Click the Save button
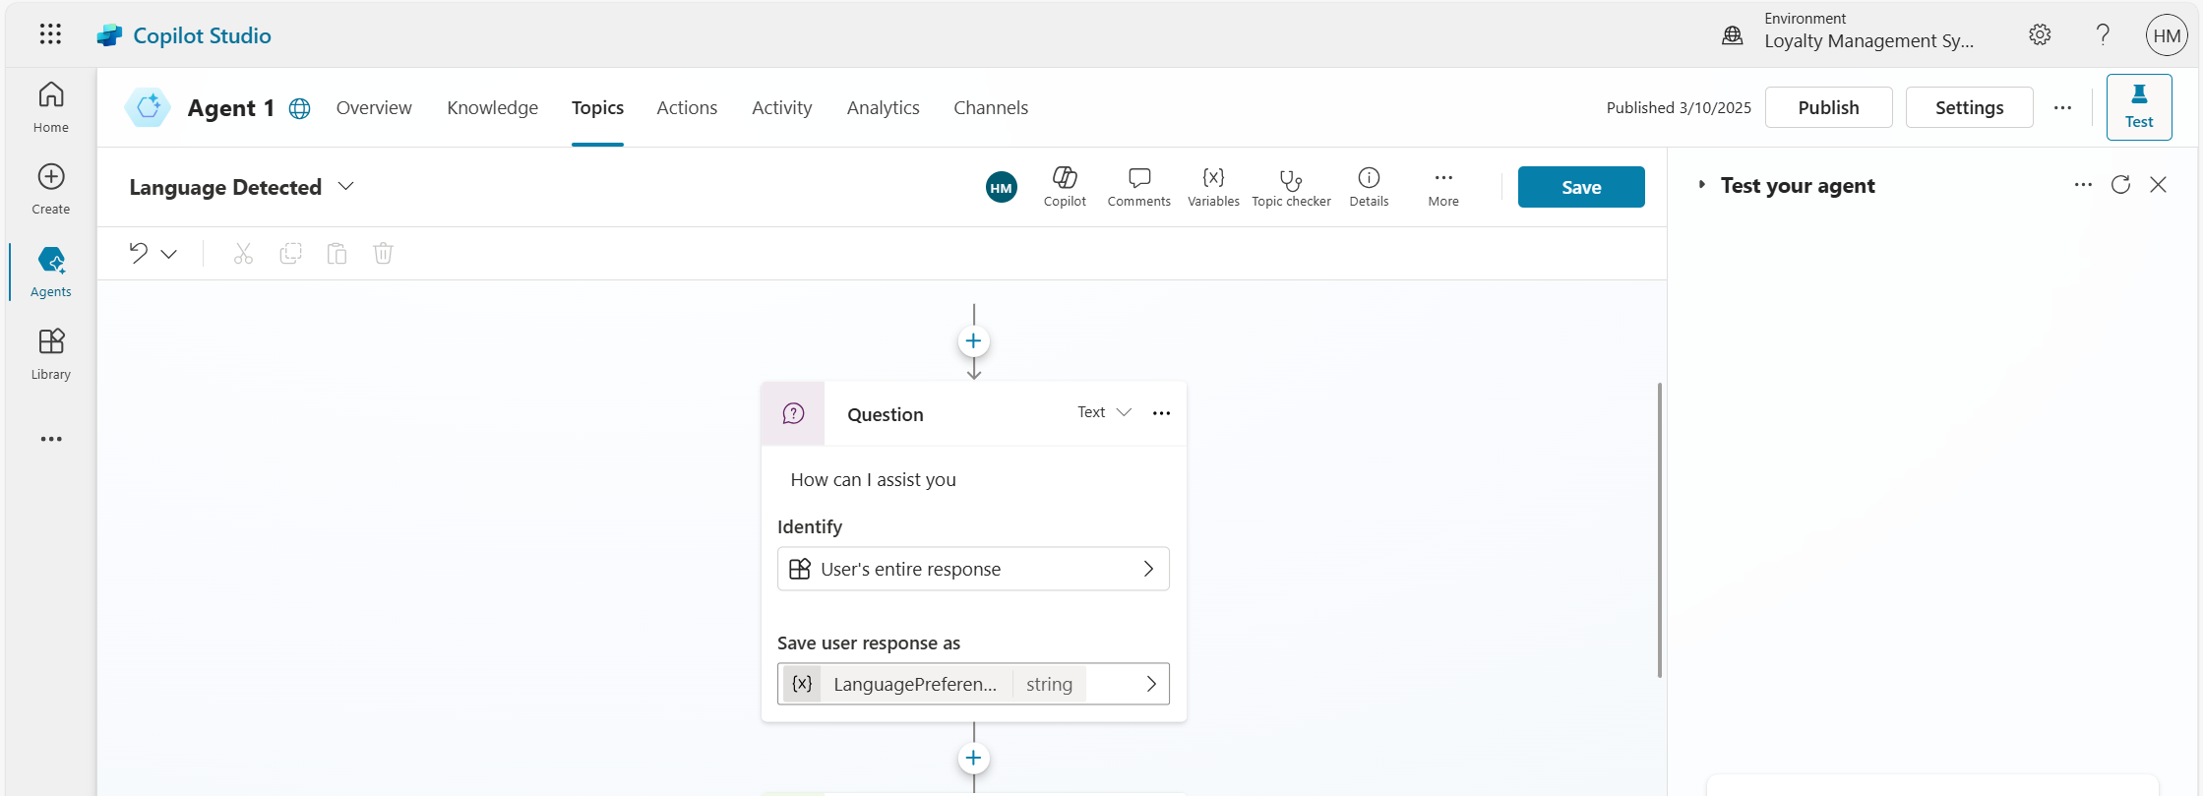 1580,187
